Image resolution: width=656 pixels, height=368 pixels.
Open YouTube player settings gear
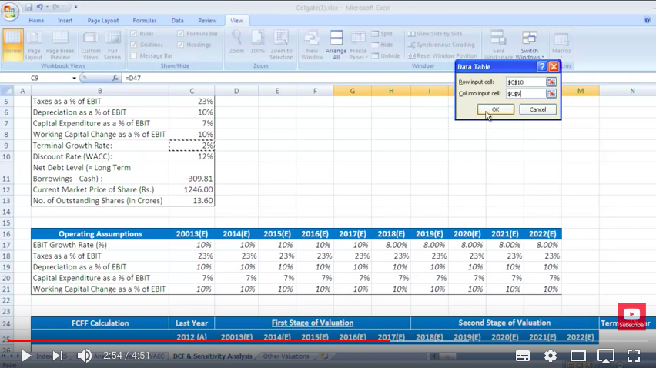[551, 356]
